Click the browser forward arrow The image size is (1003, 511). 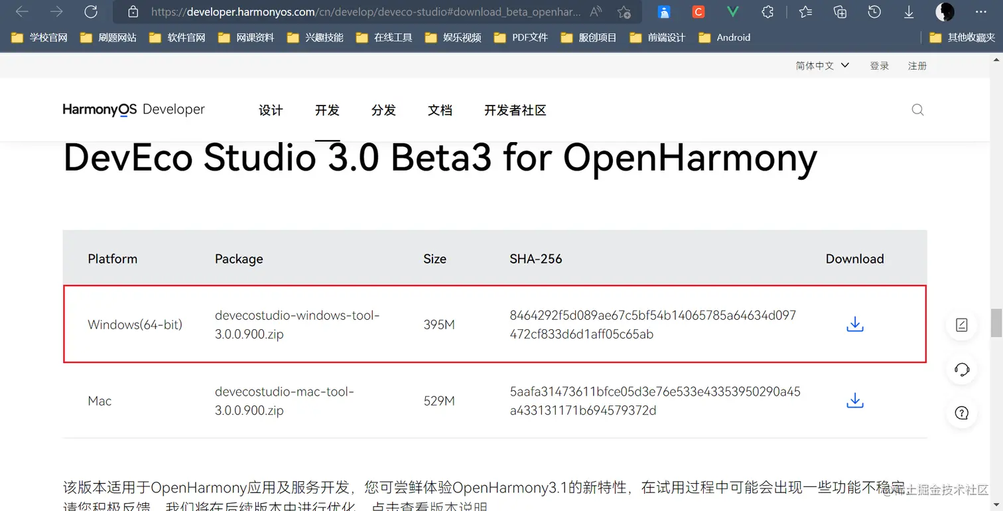56,11
